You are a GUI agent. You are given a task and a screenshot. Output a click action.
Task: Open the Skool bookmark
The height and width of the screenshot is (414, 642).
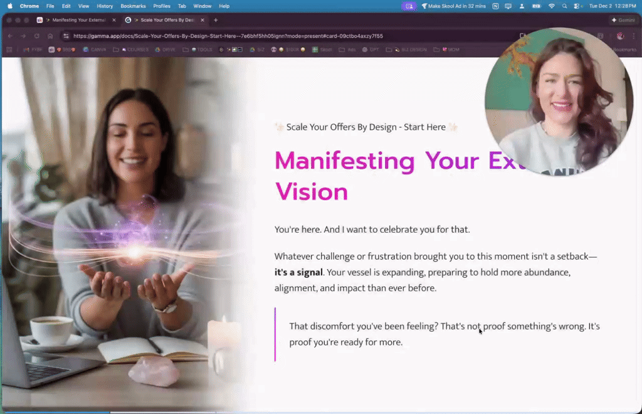pyautogui.click(x=322, y=50)
